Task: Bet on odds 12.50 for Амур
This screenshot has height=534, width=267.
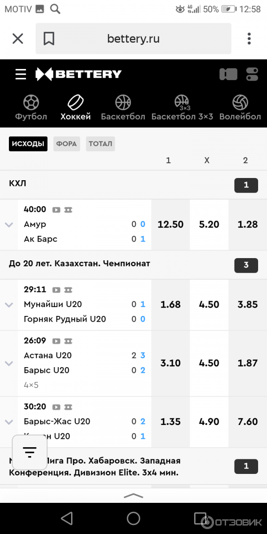Action: click(170, 224)
